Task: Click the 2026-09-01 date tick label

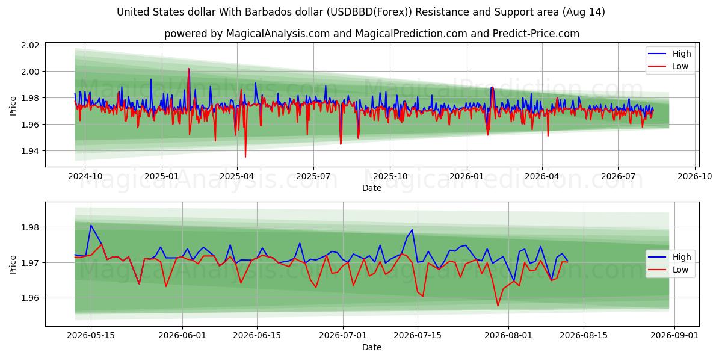Action: pyautogui.click(x=674, y=335)
